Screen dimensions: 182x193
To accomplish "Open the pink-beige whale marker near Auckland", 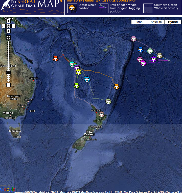I will pos(101,114).
